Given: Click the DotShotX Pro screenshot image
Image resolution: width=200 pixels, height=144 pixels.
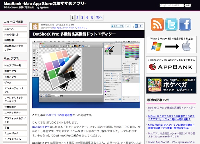Looking at the screenshot, I should (x=86, y=74).
